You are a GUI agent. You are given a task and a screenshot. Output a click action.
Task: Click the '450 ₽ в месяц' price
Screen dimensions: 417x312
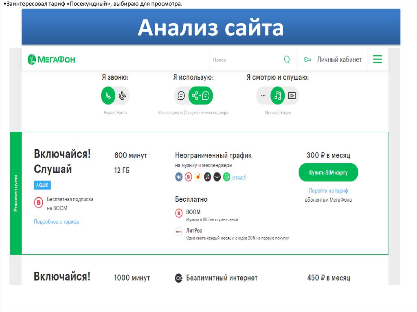(329, 278)
